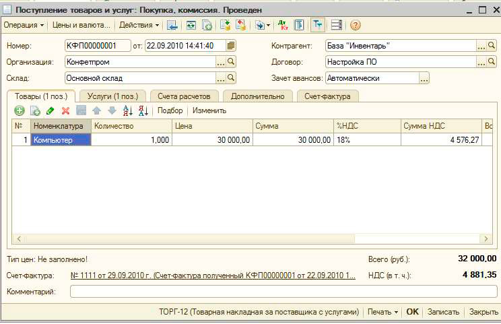The height and width of the screenshot is (324, 501).
Task: Click the ellipsis selector for Контрагент
Action: (481, 46)
